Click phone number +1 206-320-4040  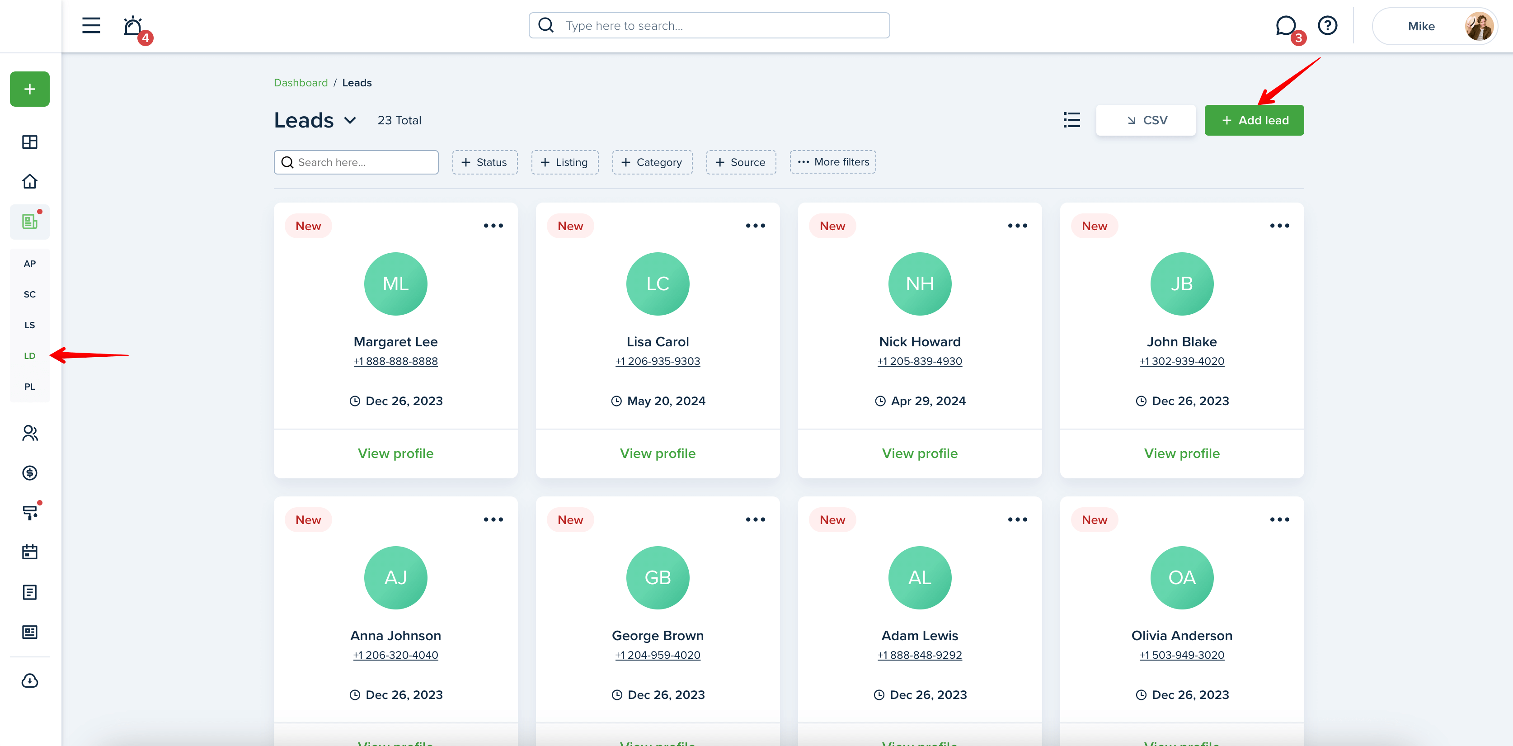[x=396, y=655]
